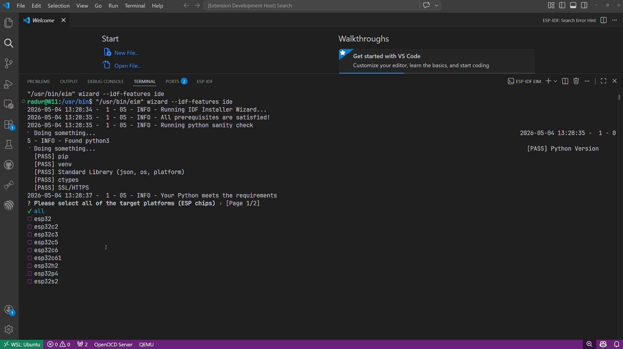
Task: Click ESP-IDF: Search Error Hint action
Action: pyautogui.click(x=569, y=20)
